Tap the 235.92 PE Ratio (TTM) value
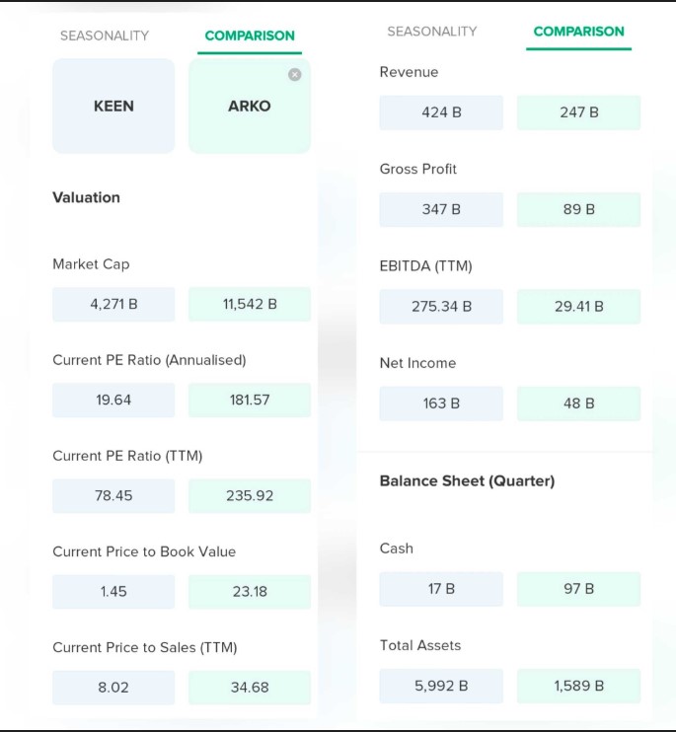Image resolution: width=676 pixels, height=732 pixels. click(249, 495)
